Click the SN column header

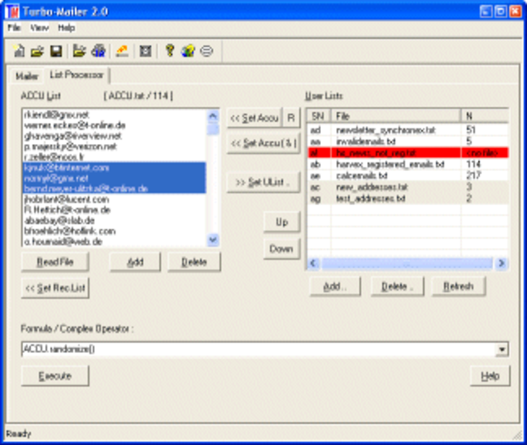pyautogui.click(x=319, y=116)
